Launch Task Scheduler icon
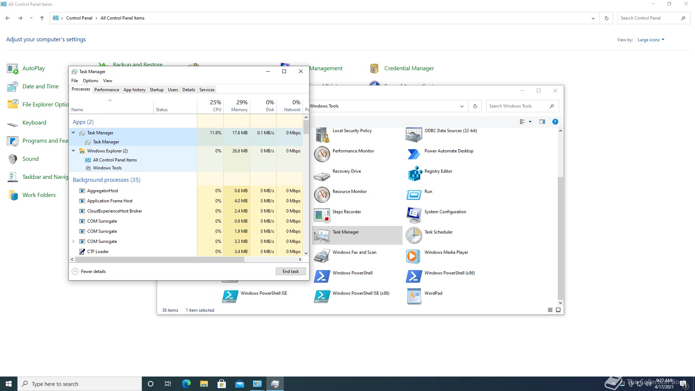Viewport: 695px width, 391px height. pyautogui.click(x=414, y=236)
